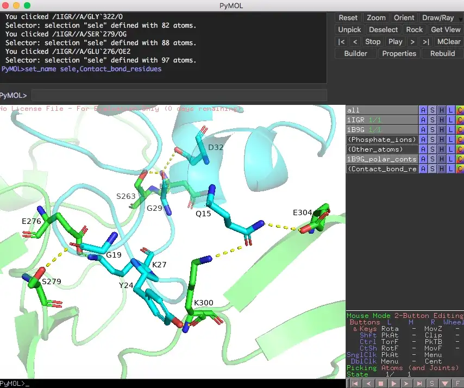Open the Hide (H) menu for (Other_atoms)
464x388 pixels.
point(441,149)
